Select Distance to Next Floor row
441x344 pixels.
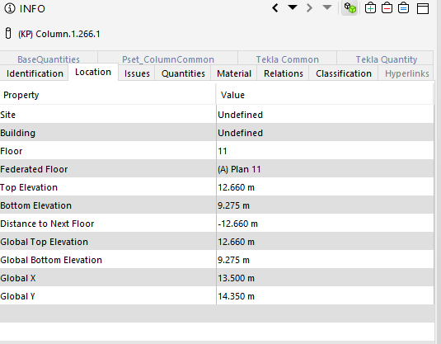(217, 224)
